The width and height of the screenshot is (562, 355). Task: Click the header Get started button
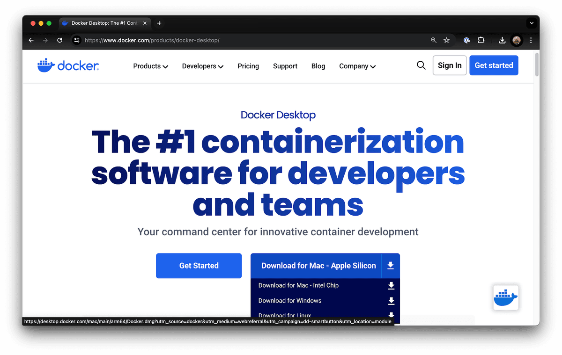click(x=494, y=65)
